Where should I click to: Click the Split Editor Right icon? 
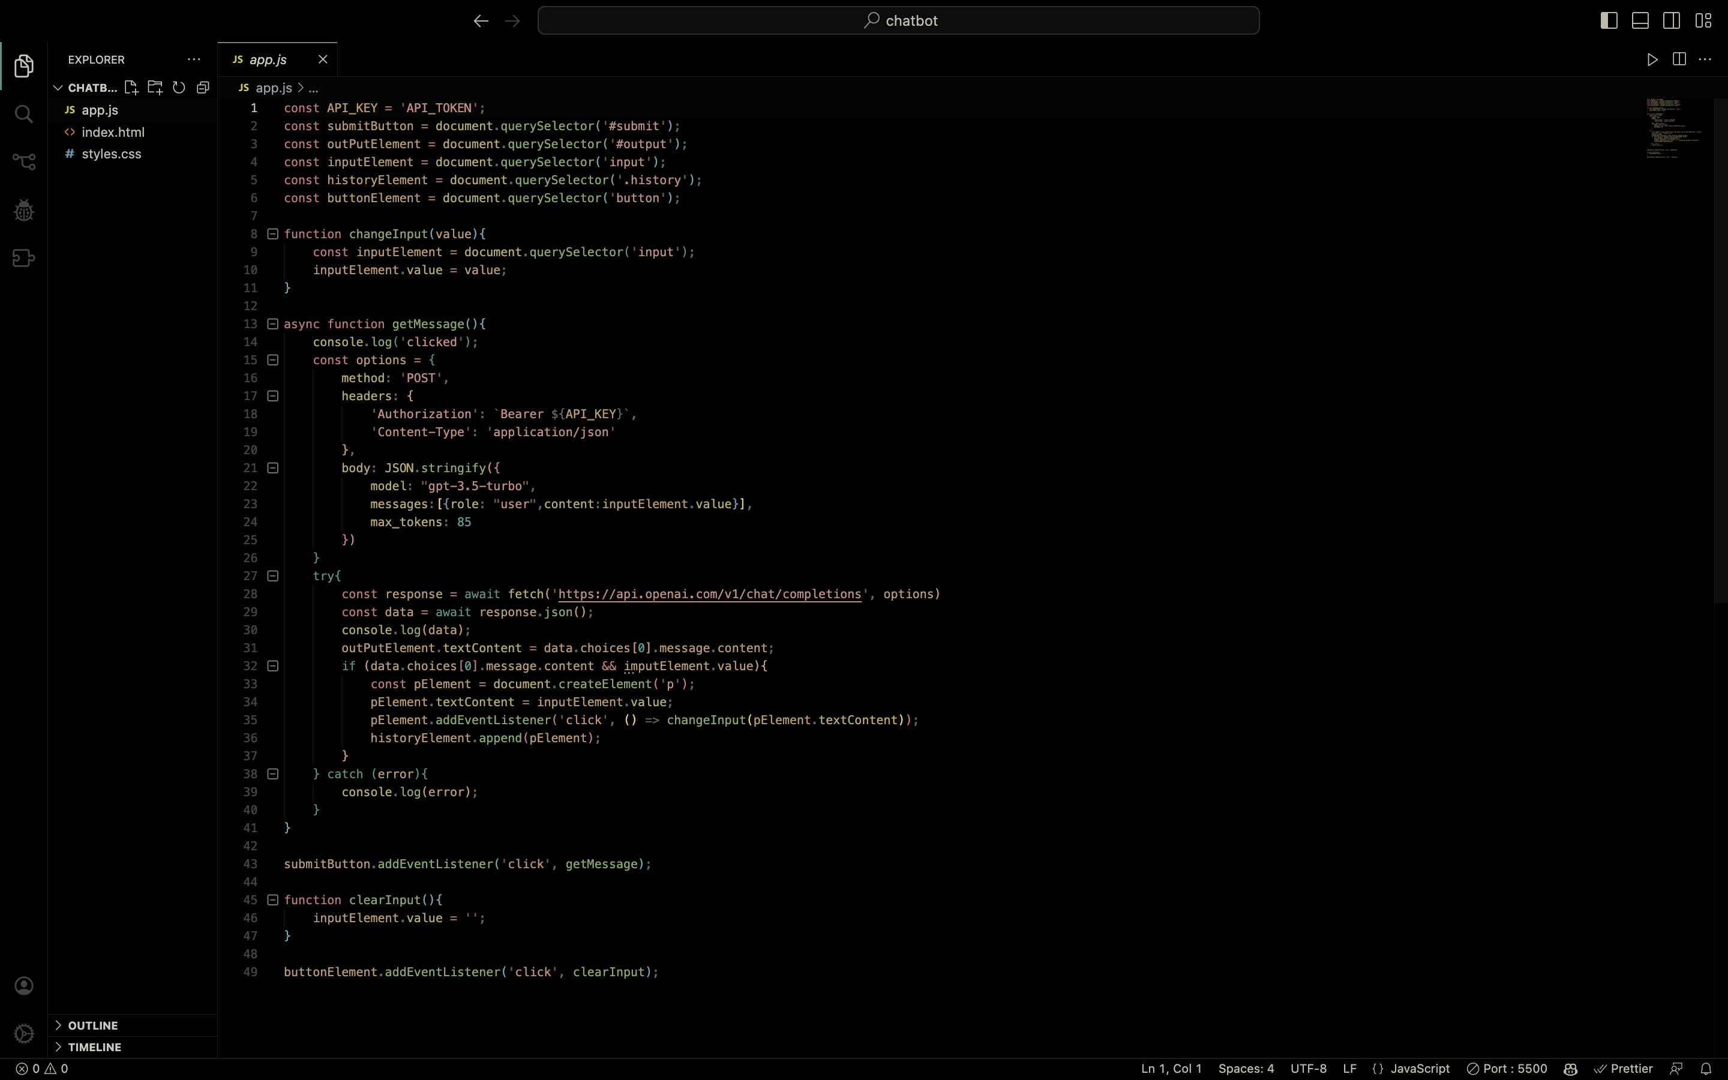pyautogui.click(x=1679, y=59)
